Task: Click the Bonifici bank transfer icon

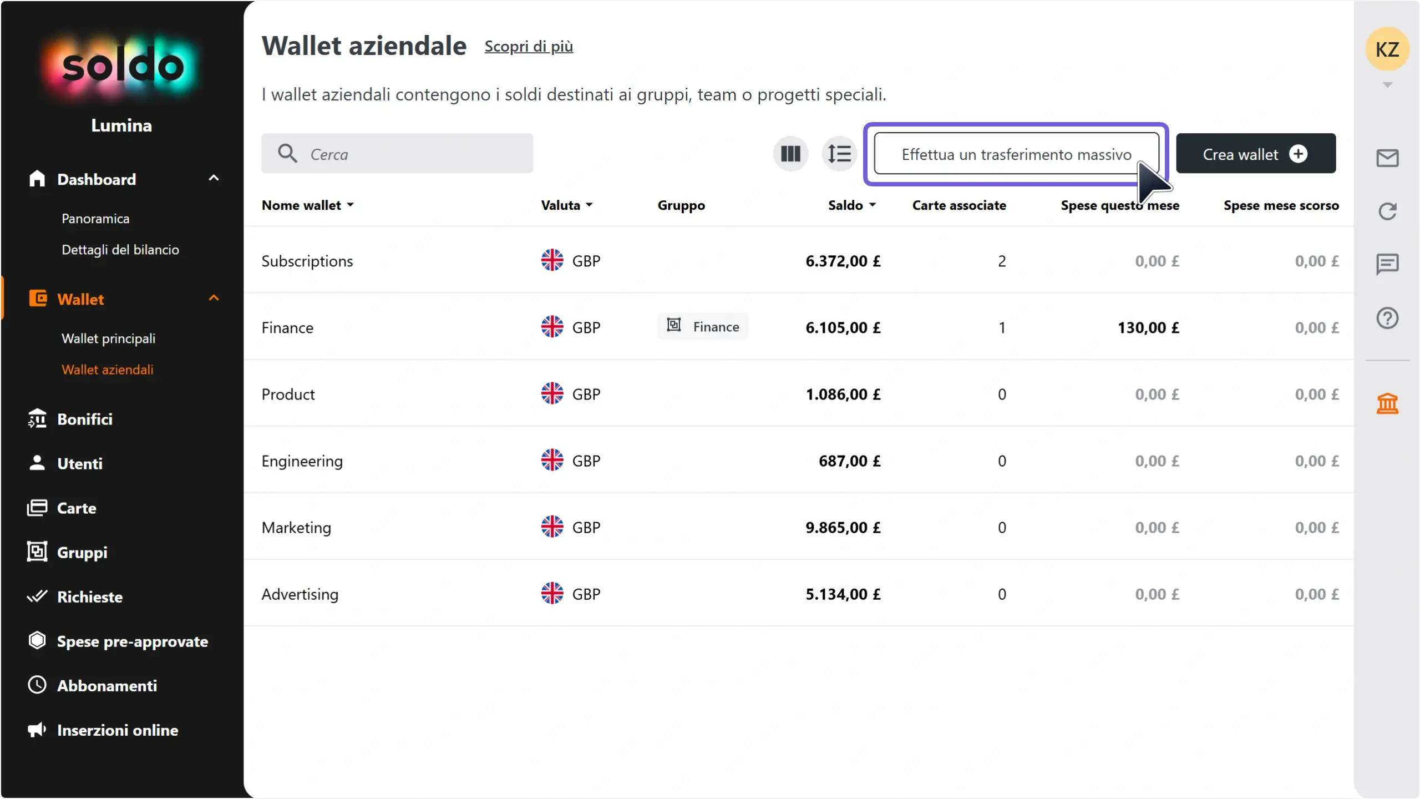Action: tap(37, 418)
